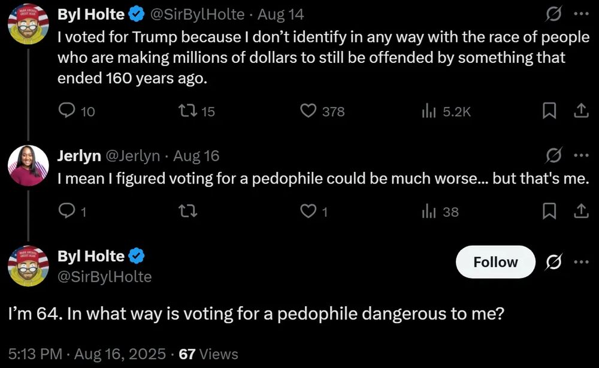Retweet the Aug 14 tweet with 15 reposts
Screen dimensions: 599x368
click(x=188, y=111)
